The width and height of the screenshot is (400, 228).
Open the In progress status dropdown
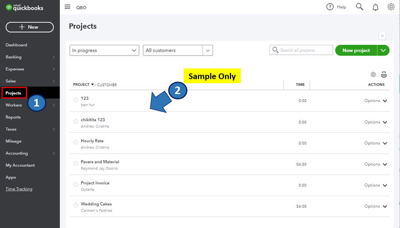104,50
